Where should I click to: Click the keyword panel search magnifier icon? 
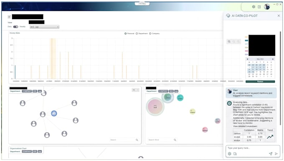175,140
